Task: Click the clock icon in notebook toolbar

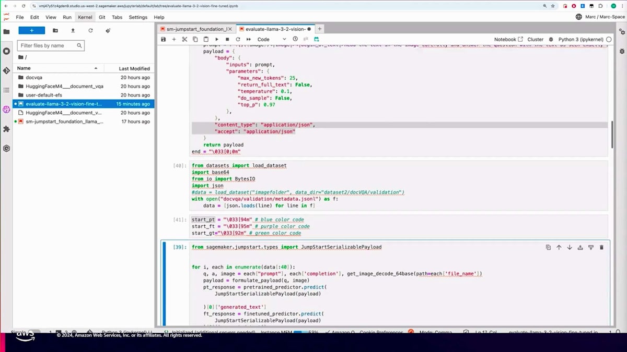Action: pyautogui.click(x=295, y=39)
